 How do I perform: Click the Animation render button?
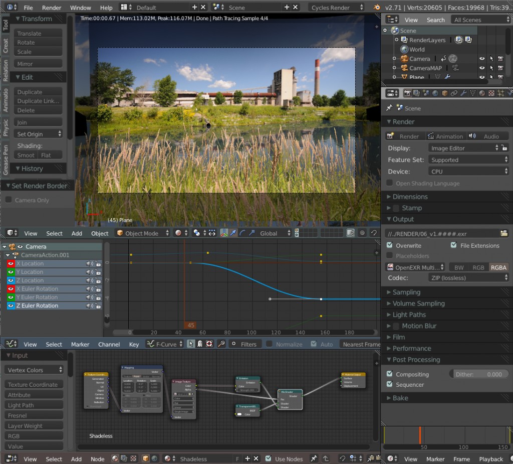click(445, 135)
